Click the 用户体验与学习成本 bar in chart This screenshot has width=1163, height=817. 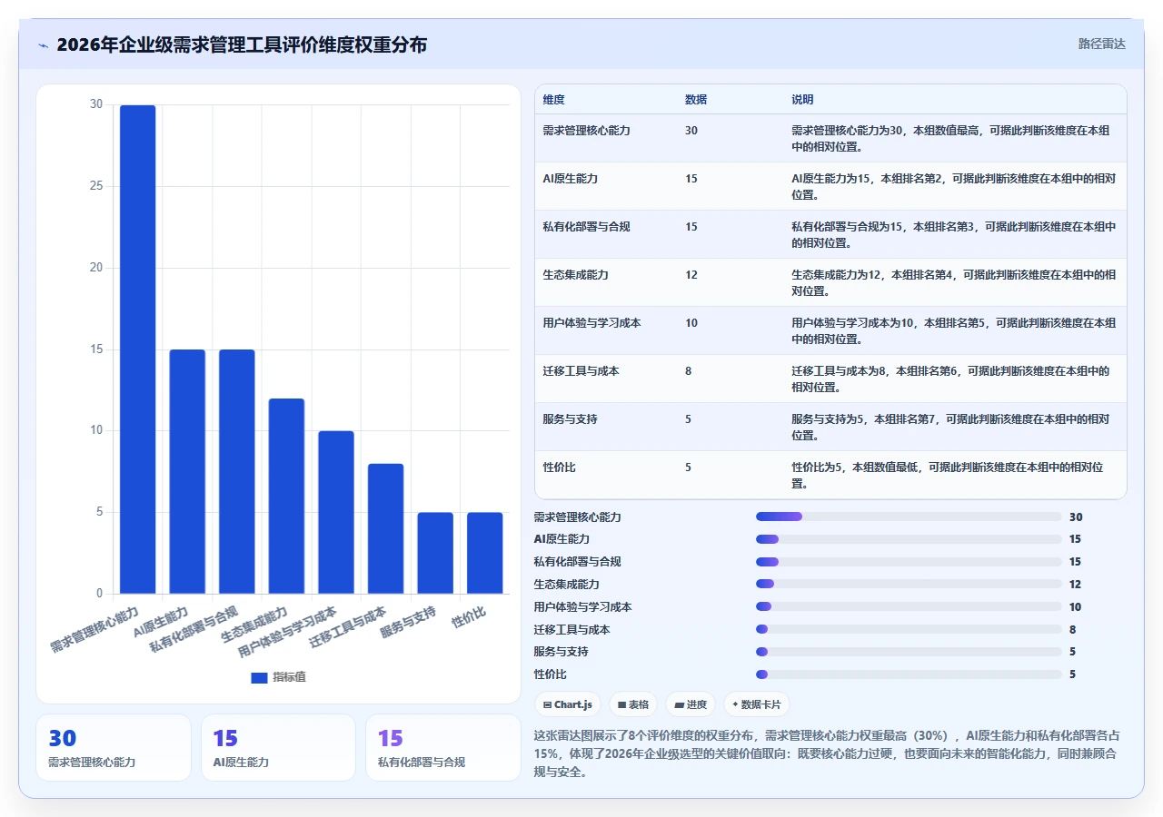pos(336,512)
